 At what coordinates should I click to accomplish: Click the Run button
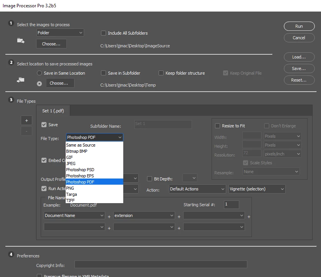click(299, 26)
